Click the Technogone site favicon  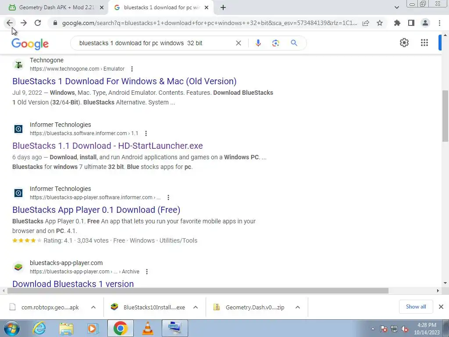point(18,65)
